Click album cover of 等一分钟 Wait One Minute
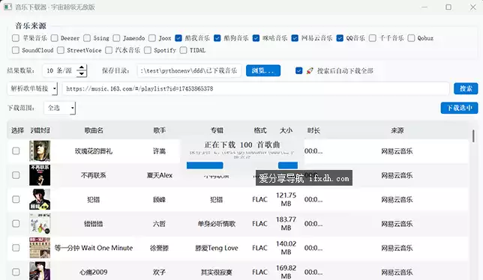Screen dimensions: 483x280 (x=40, y=248)
